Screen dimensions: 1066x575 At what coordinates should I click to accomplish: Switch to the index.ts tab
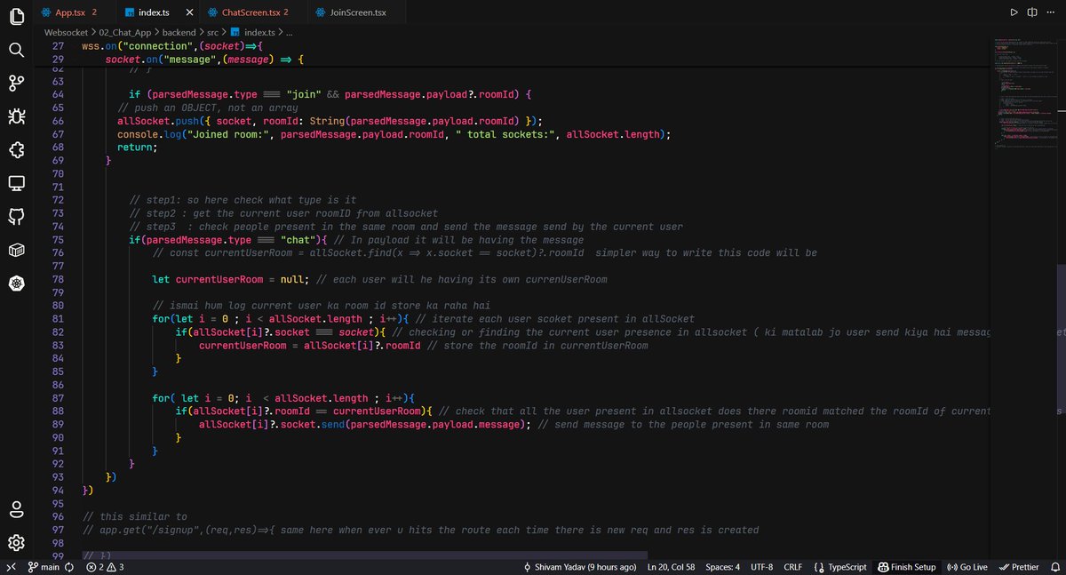156,12
